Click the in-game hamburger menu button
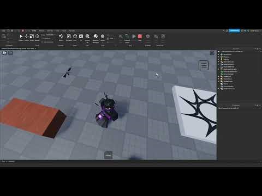 (204, 65)
